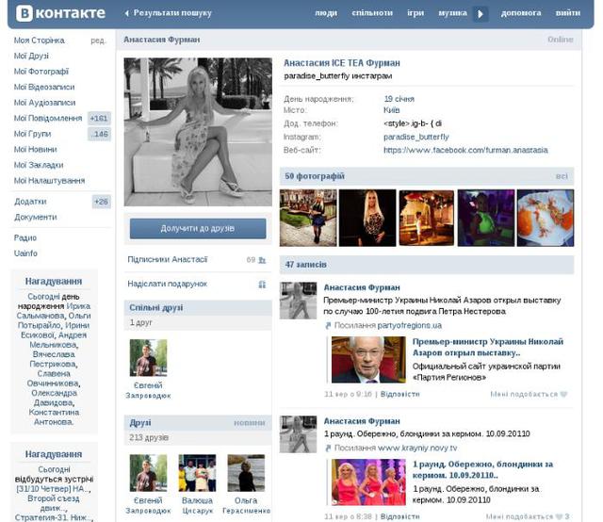Screen dimensions: 603x522
Task: Reply to the Azarov post via Відповісти
Action: pyautogui.click(x=399, y=395)
